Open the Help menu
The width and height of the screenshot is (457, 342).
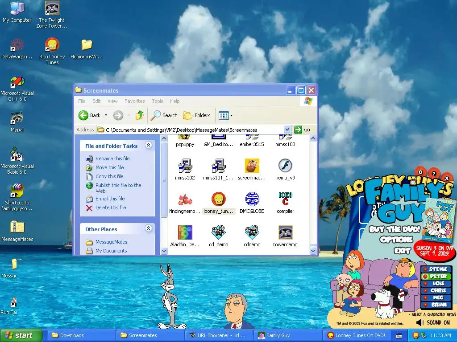click(x=175, y=101)
